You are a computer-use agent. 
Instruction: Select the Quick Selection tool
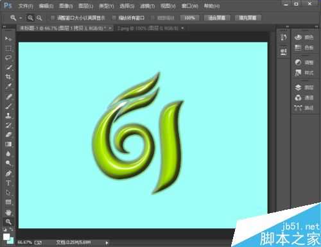click(x=8, y=67)
